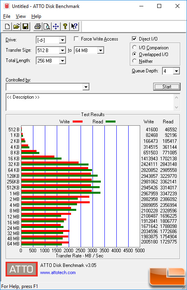Open the File menu
This screenshot has width=187, height=290.
pos(7,16)
